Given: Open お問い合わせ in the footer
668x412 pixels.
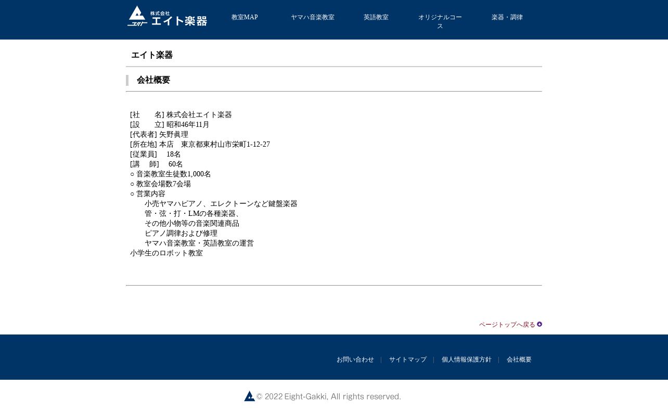Looking at the screenshot, I should tap(355, 359).
